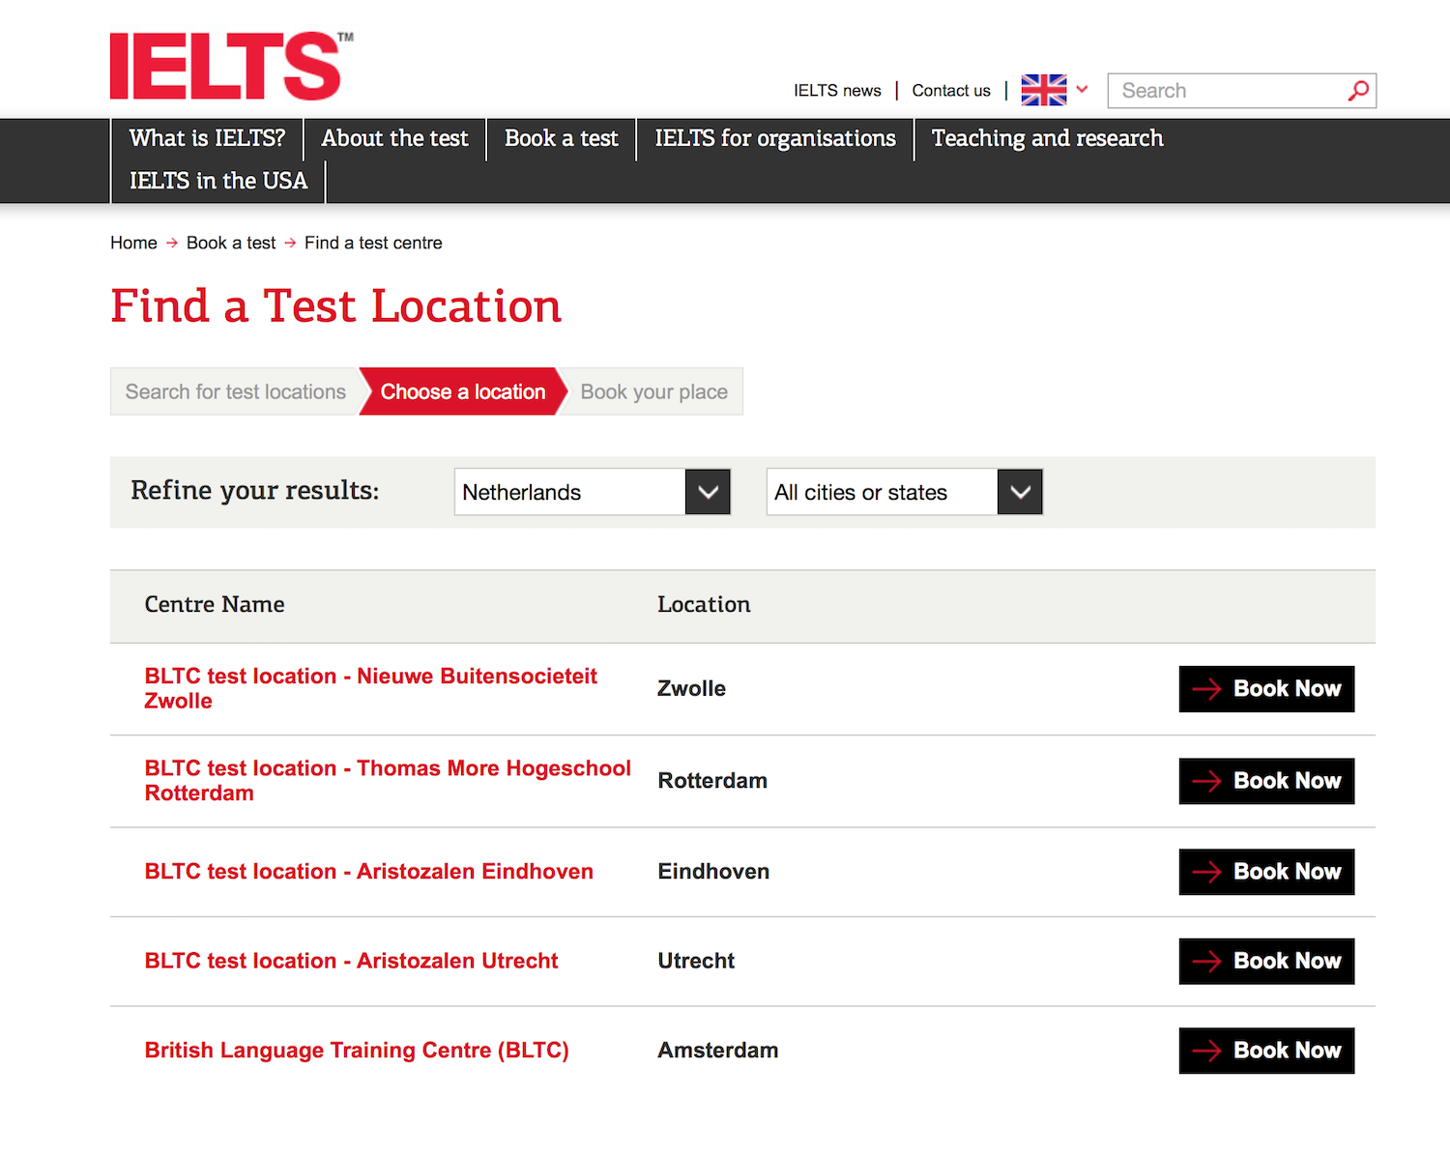The image size is (1450, 1154).
Task: Click the Amsterdam location text
Action: click(717, 1051)
